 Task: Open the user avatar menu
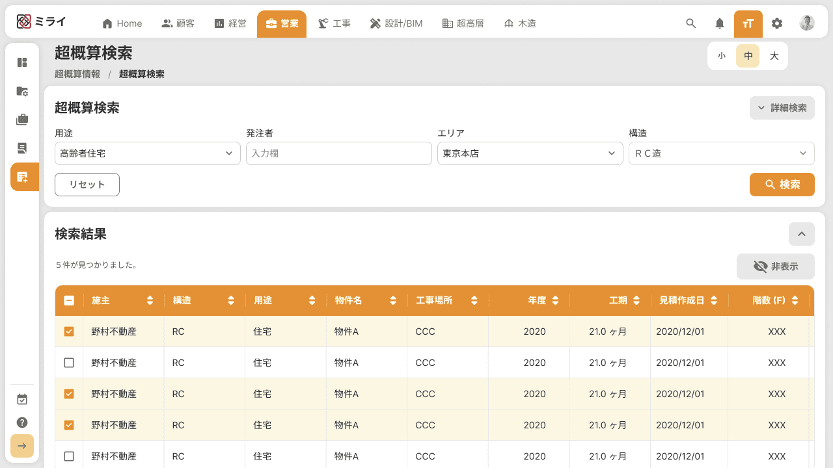click(x=807, y=23)
